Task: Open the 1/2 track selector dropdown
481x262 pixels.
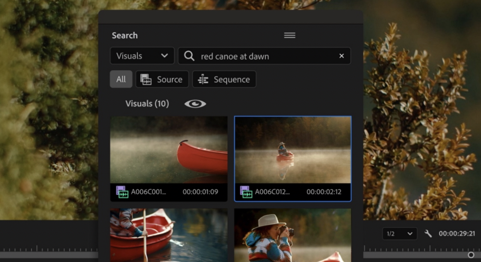Action: click(x=399, y=233)
